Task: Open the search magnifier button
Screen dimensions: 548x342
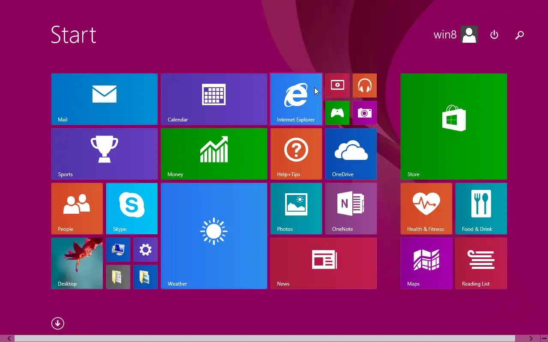Action: pyautogui.click(x=520, y=35)
